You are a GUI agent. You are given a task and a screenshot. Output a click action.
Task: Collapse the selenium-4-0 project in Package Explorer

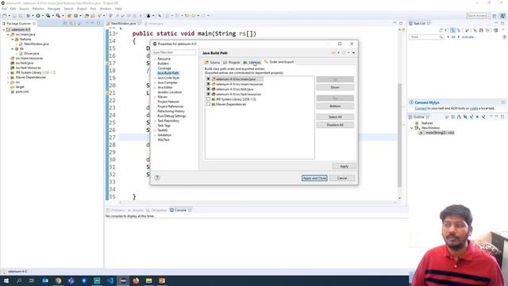click(4, 29)
